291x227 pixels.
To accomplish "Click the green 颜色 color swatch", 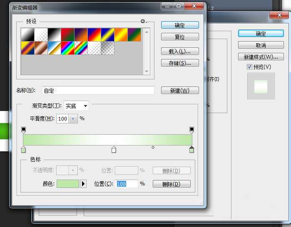I will click(x=67, y=184).
